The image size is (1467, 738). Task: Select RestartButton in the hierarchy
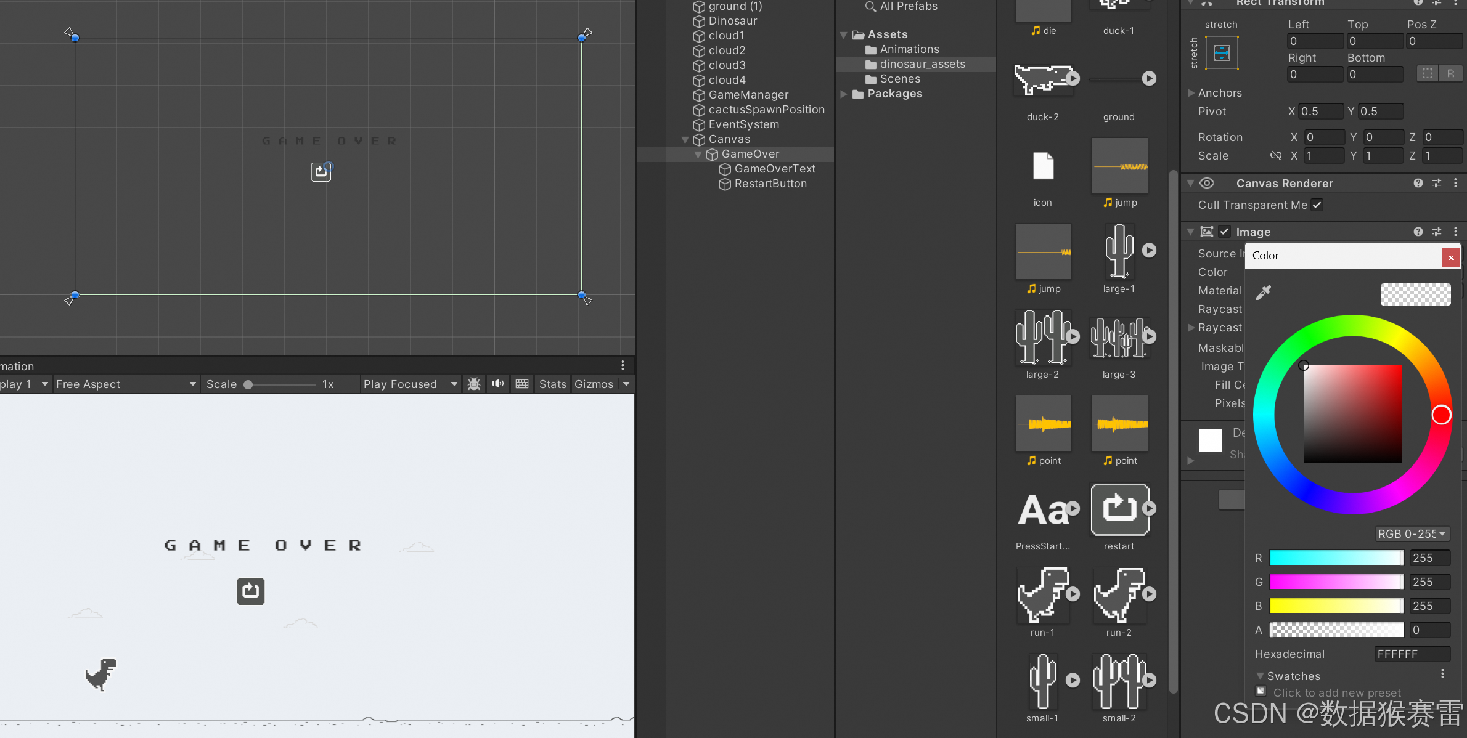[x=770, y=184]
